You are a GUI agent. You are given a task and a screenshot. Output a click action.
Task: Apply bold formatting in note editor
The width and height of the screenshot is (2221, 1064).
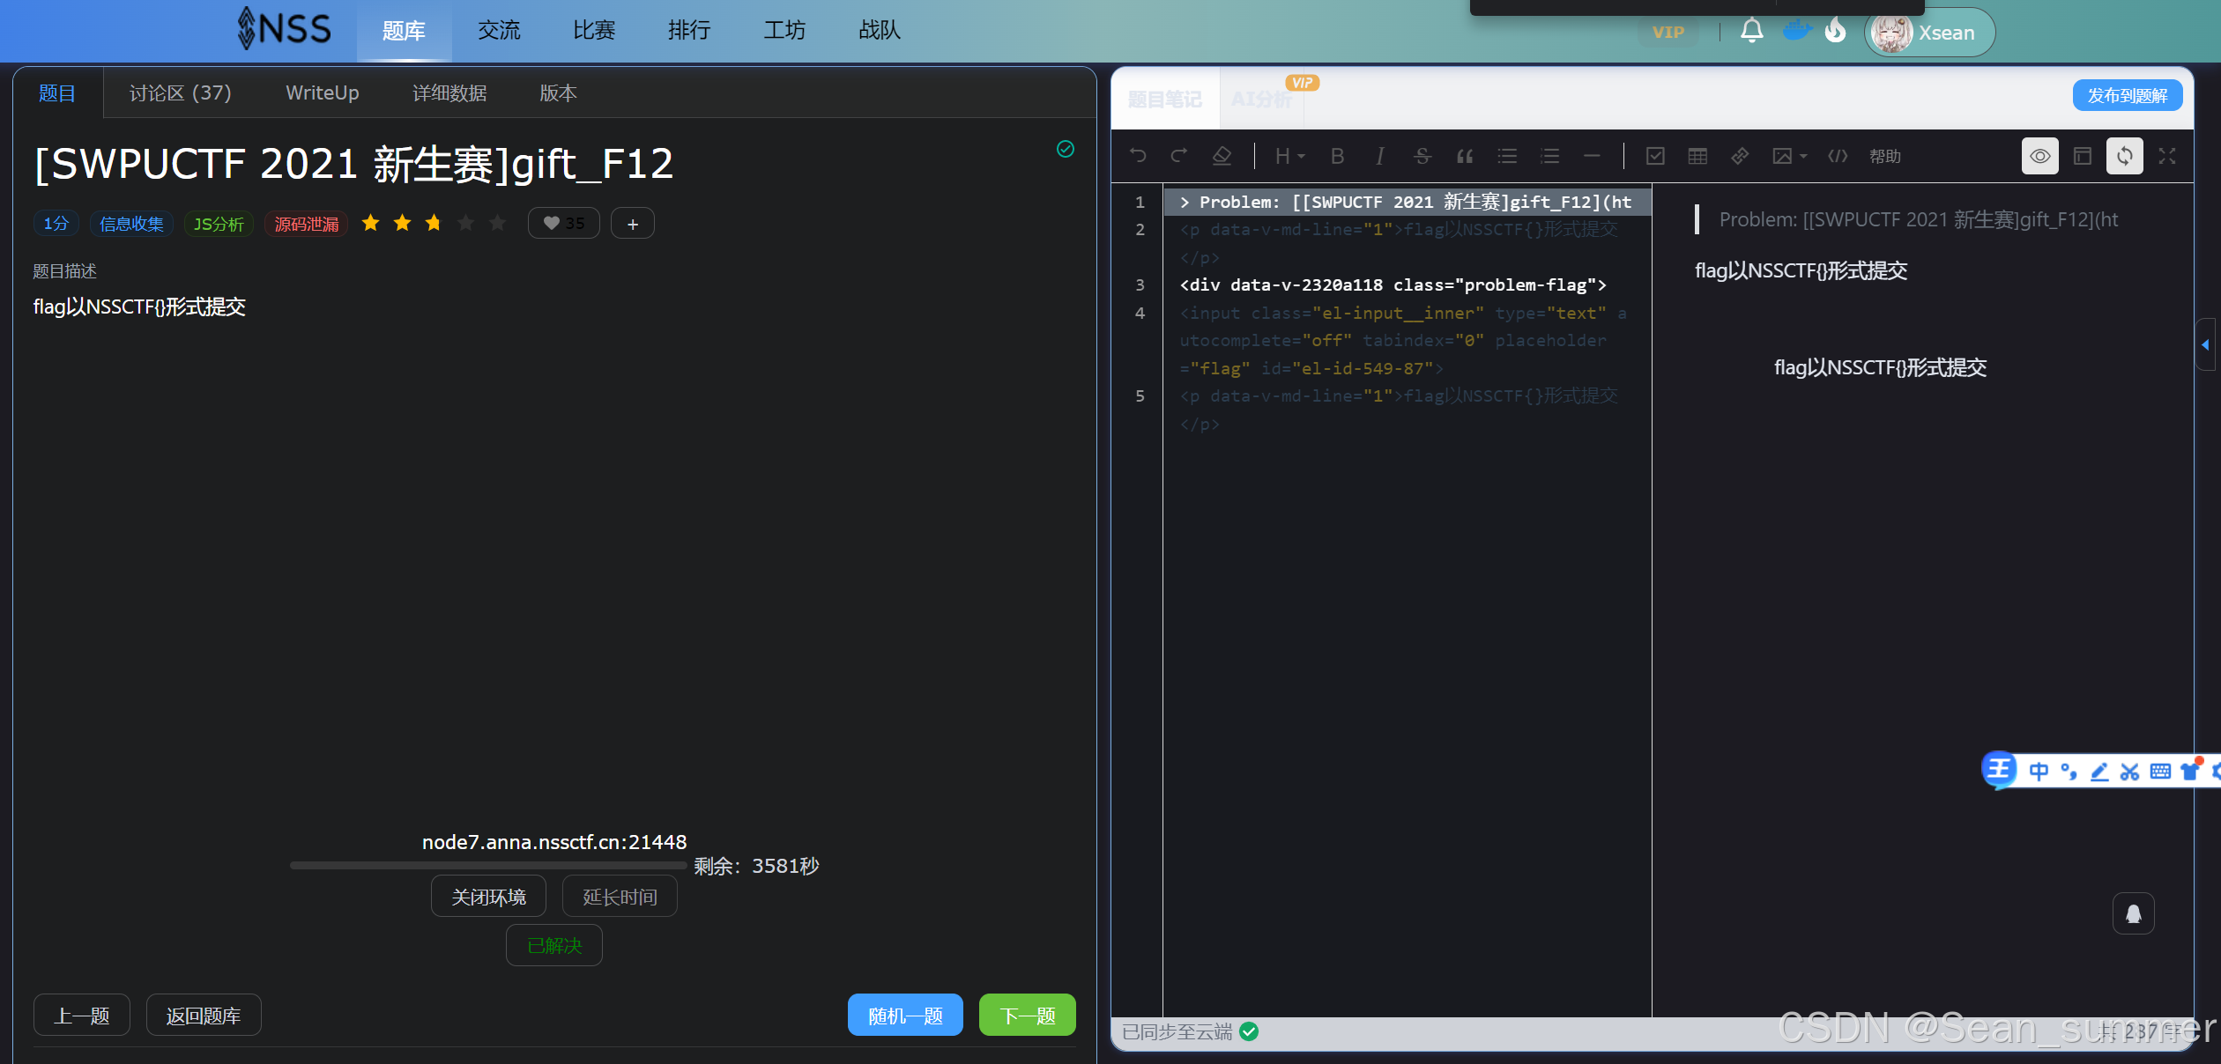(x=1337, y=156)
